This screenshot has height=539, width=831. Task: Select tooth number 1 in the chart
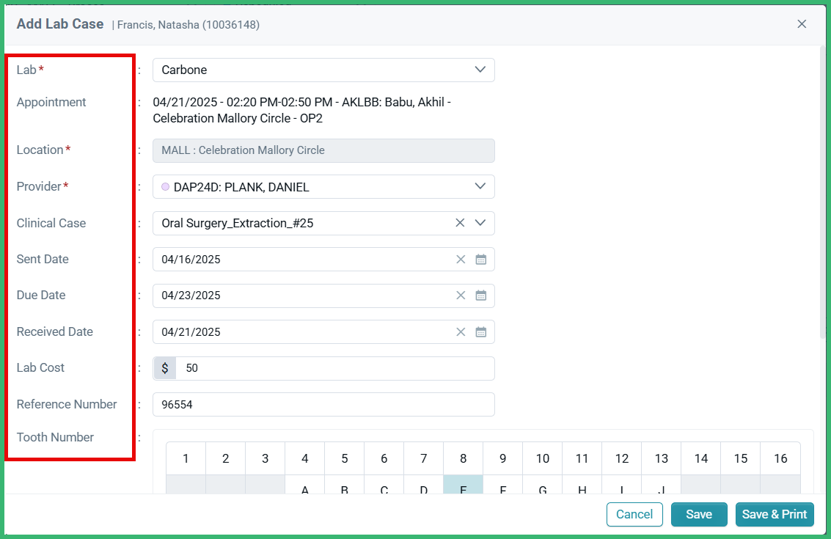186,458
